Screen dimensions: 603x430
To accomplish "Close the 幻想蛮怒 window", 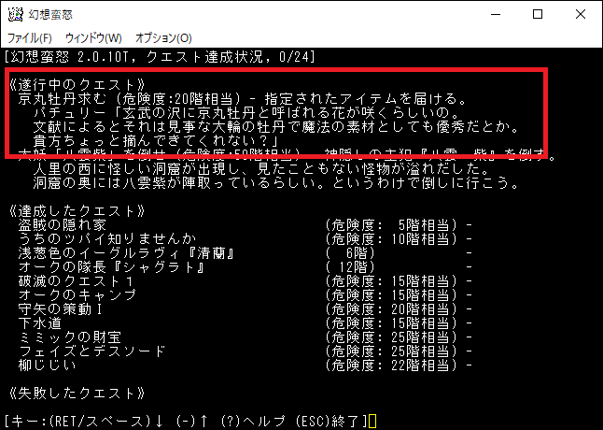I will click(x=581, y=16).
